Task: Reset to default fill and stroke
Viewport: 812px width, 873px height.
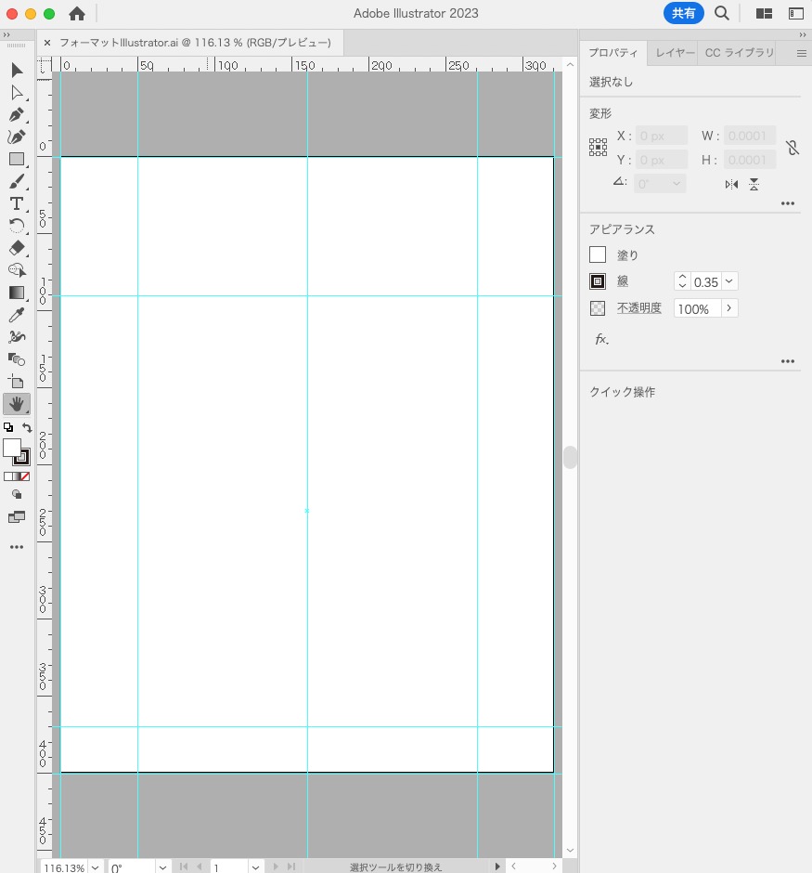Action: click(7, 427)
